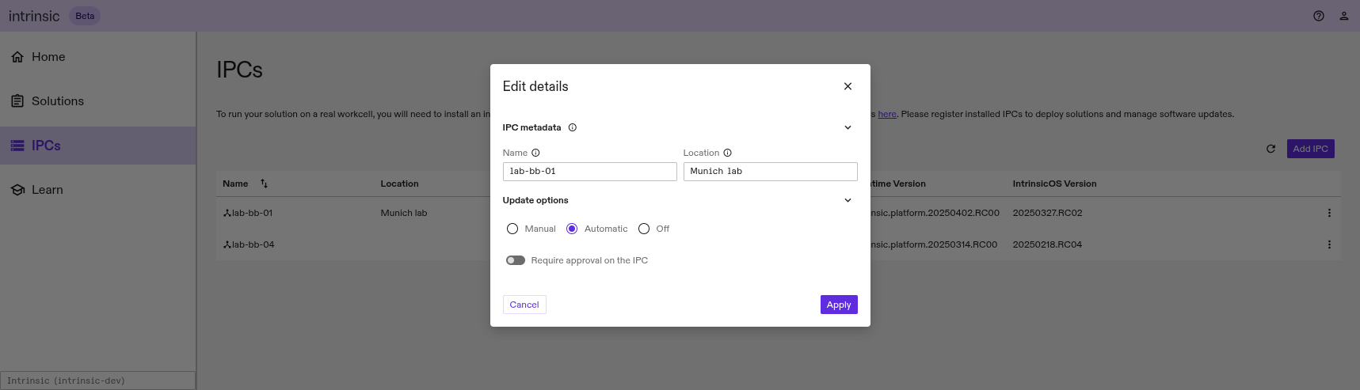This screenshot has height=390, width=1360.
Task: Click the network icon beside lab-bb-01
Action: click(227, 213)
